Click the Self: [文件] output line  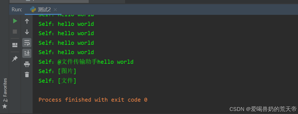[x=57, y=81]
